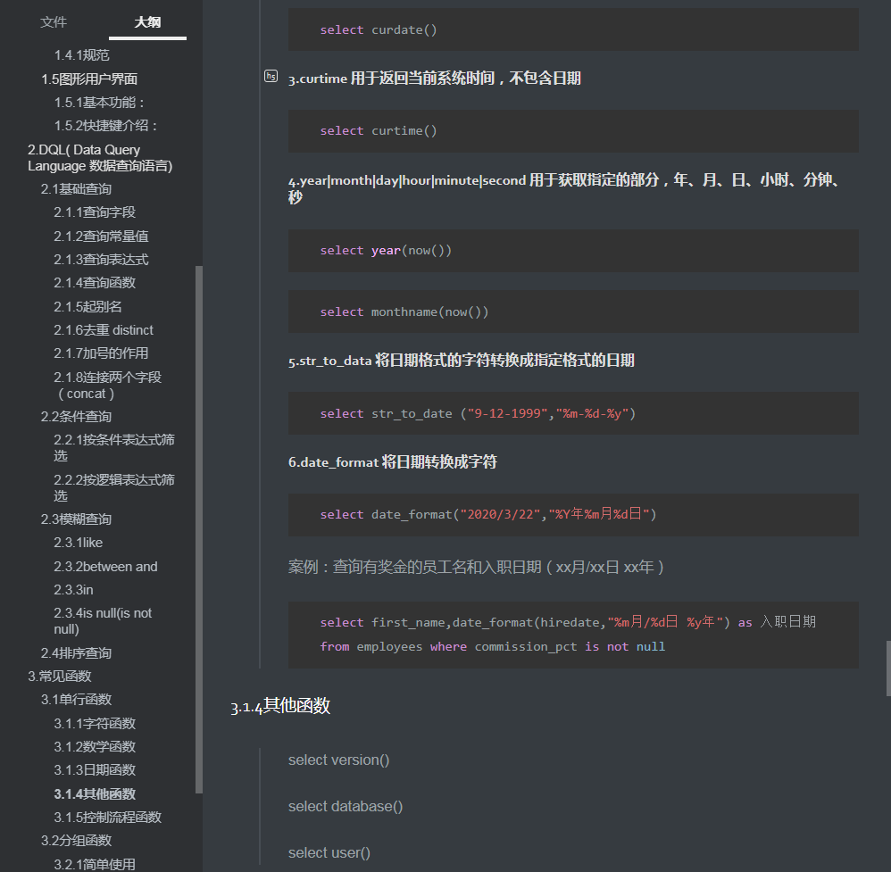
Task: Click the line 'select database()'
Action: click(346, 806)
